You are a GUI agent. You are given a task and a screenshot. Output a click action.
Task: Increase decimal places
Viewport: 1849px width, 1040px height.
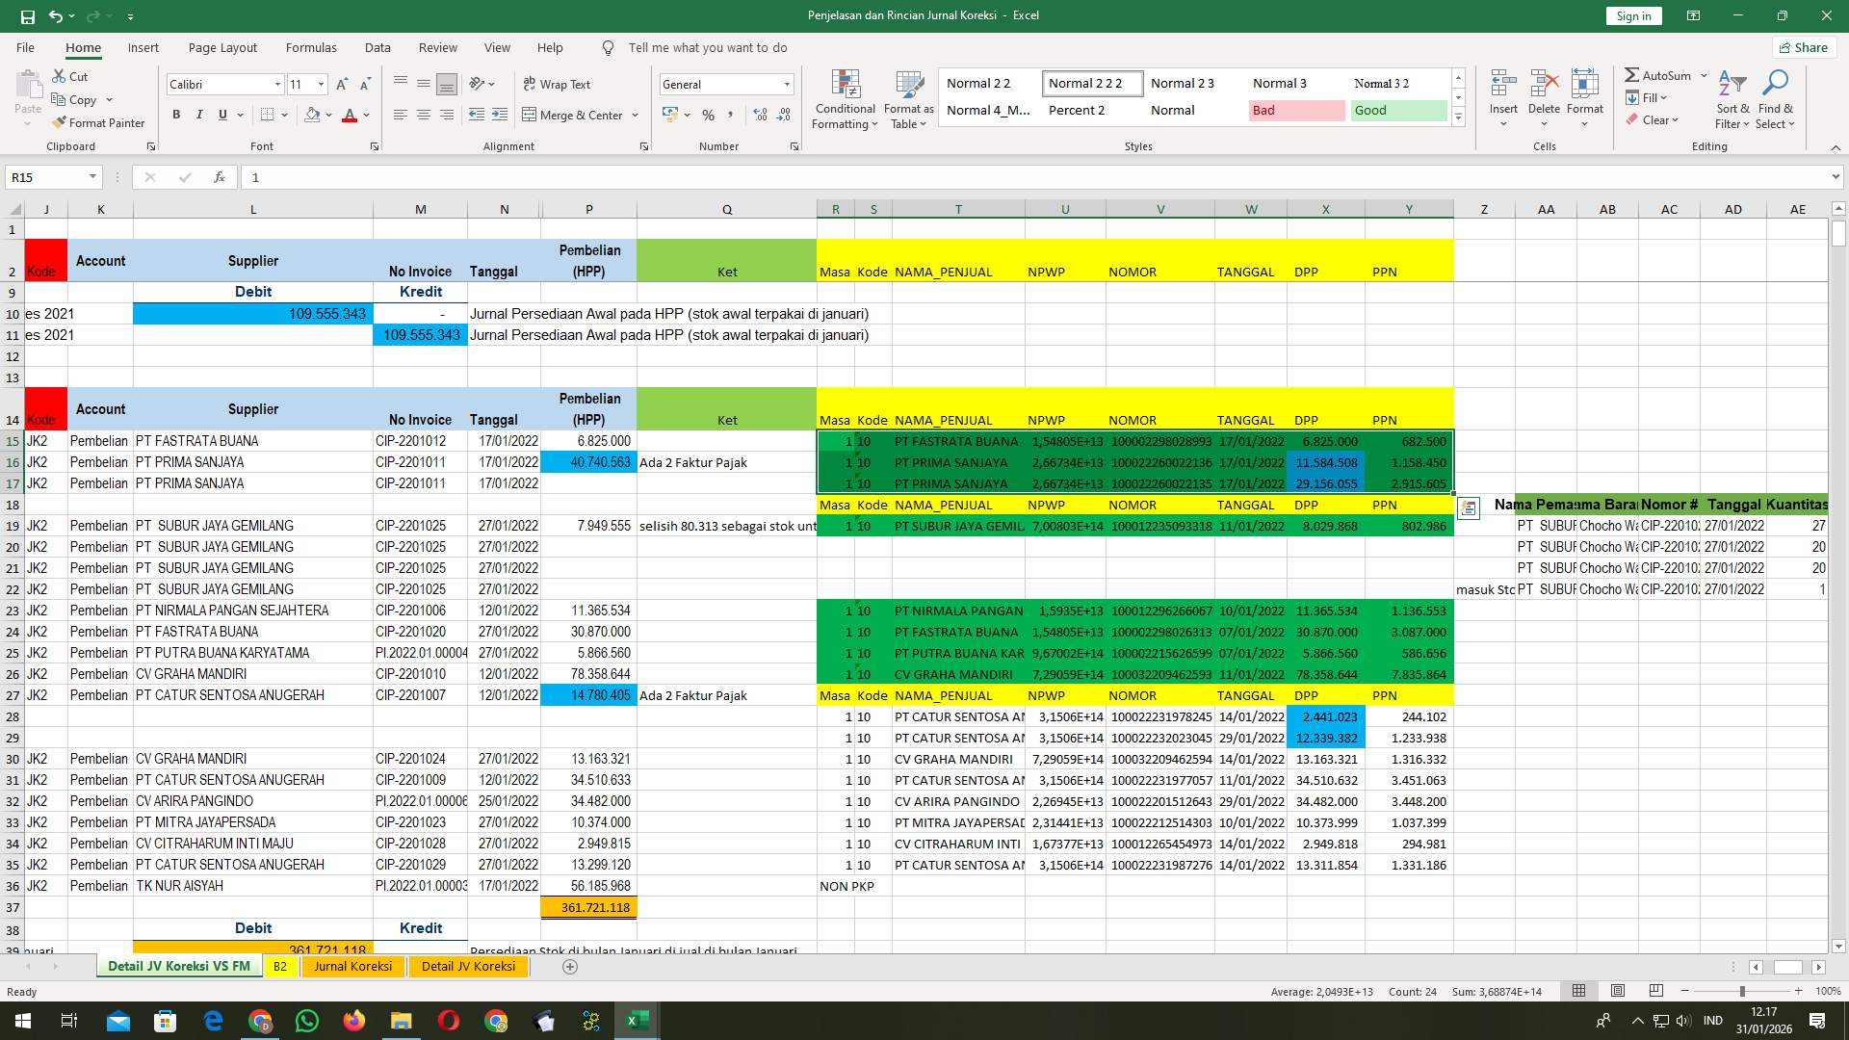[760, 115]
